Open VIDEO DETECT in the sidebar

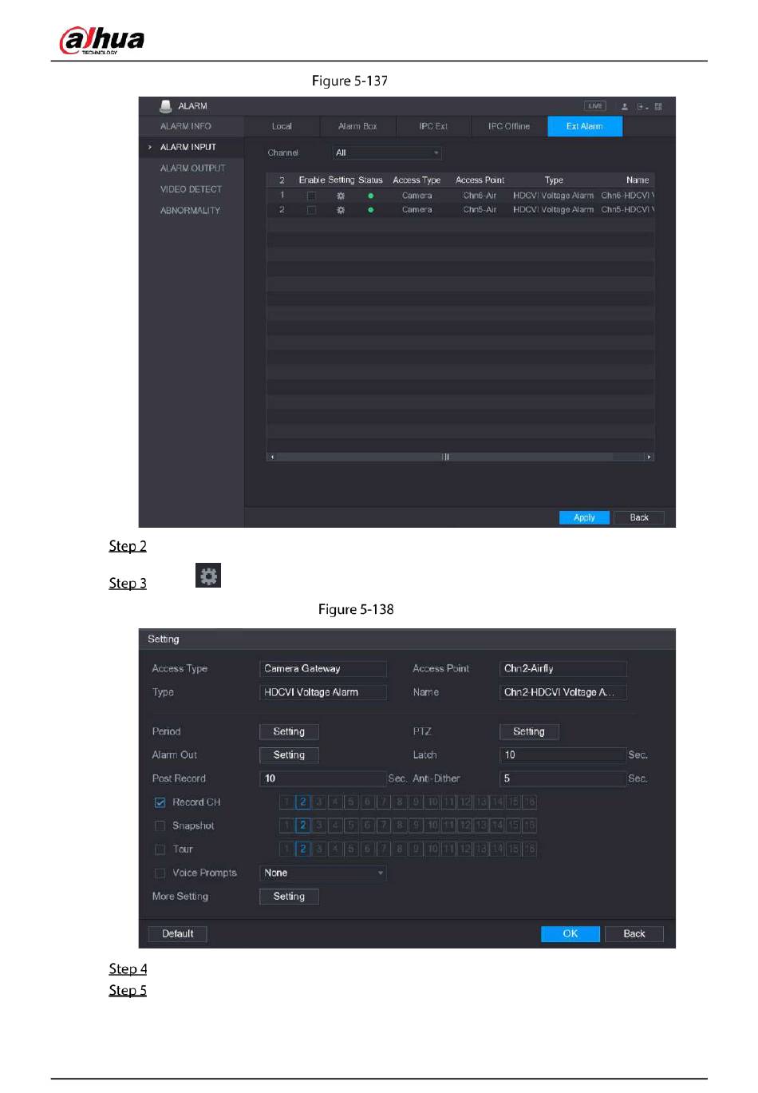[191, 189]
